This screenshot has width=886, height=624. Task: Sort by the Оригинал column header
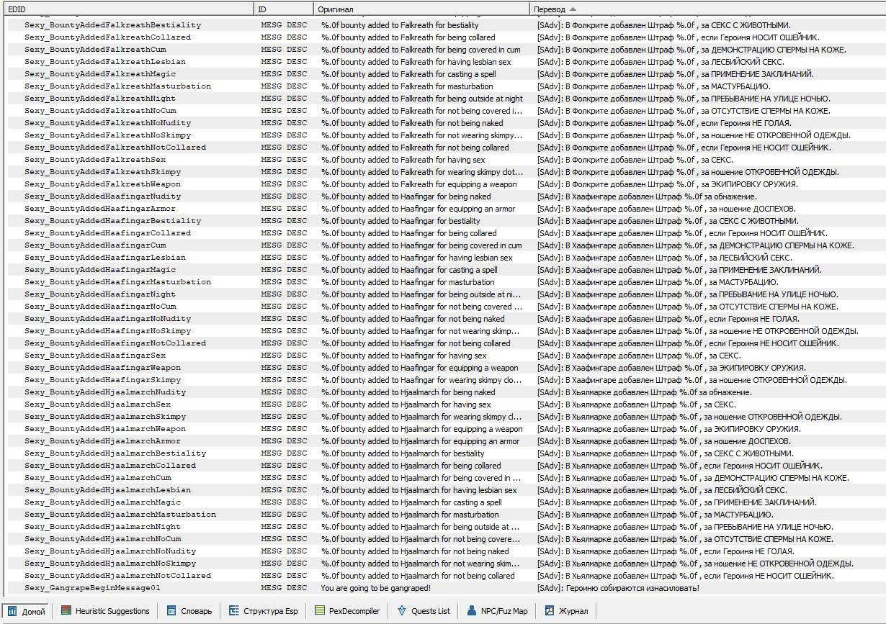[421, 9]
